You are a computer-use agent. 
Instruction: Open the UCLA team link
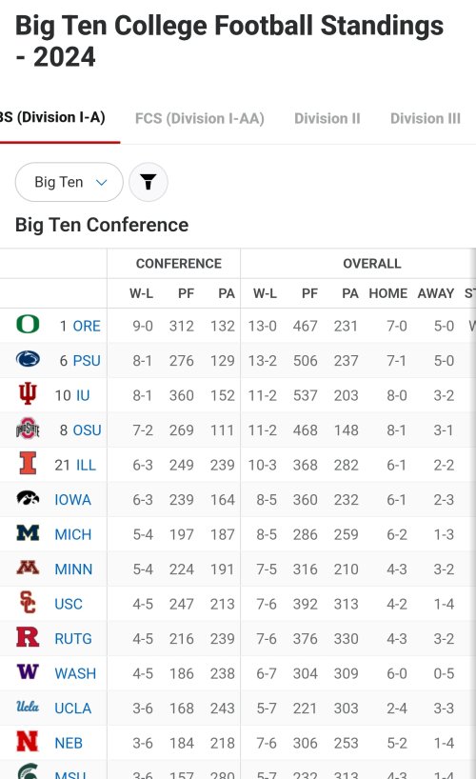coord(73,708)
